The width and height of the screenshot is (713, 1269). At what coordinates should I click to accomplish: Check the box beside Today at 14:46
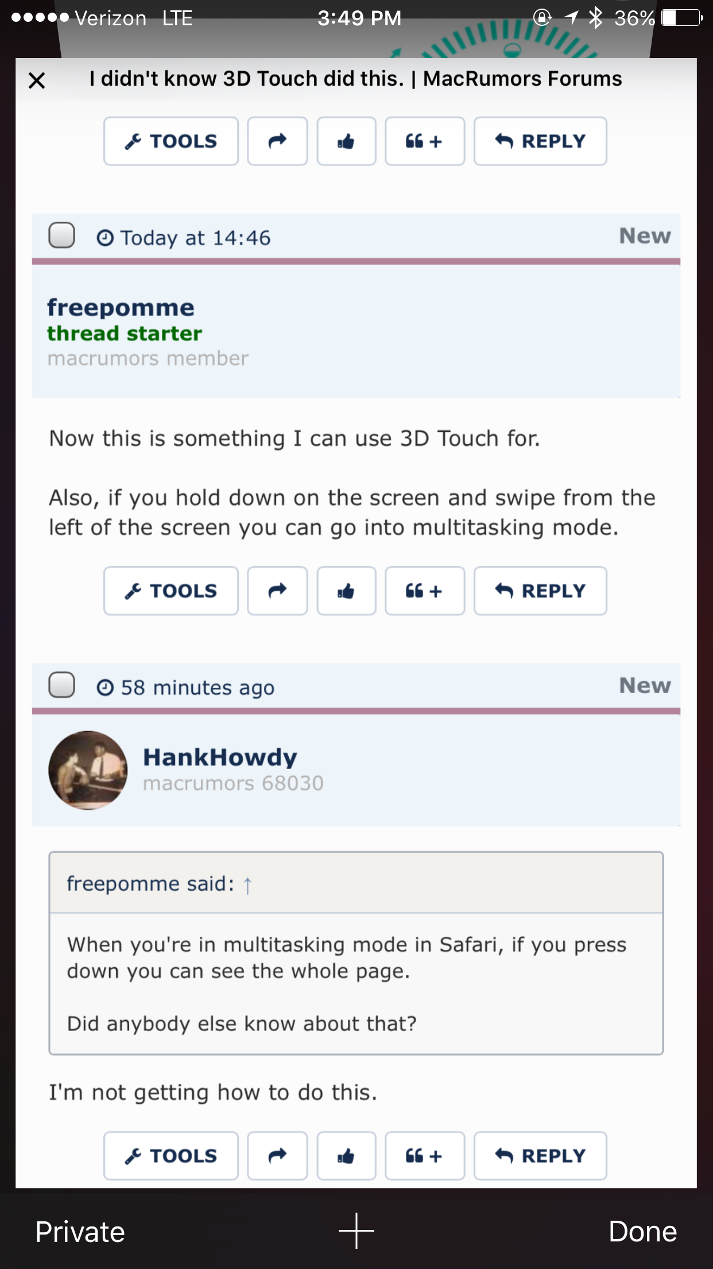click(61, 236)
